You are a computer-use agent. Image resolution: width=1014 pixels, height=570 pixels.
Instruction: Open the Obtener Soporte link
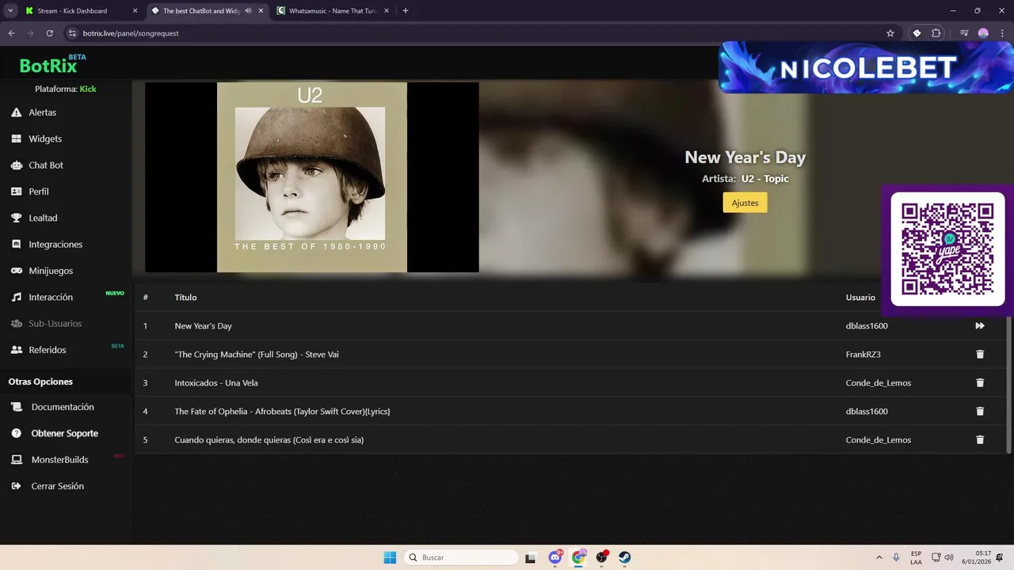pyautogui.click(x=65, y=434)
